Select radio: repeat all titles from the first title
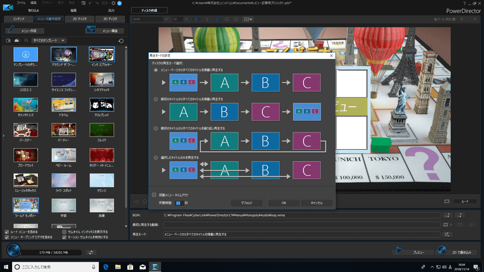484x272 pixels. coord(156,128)
